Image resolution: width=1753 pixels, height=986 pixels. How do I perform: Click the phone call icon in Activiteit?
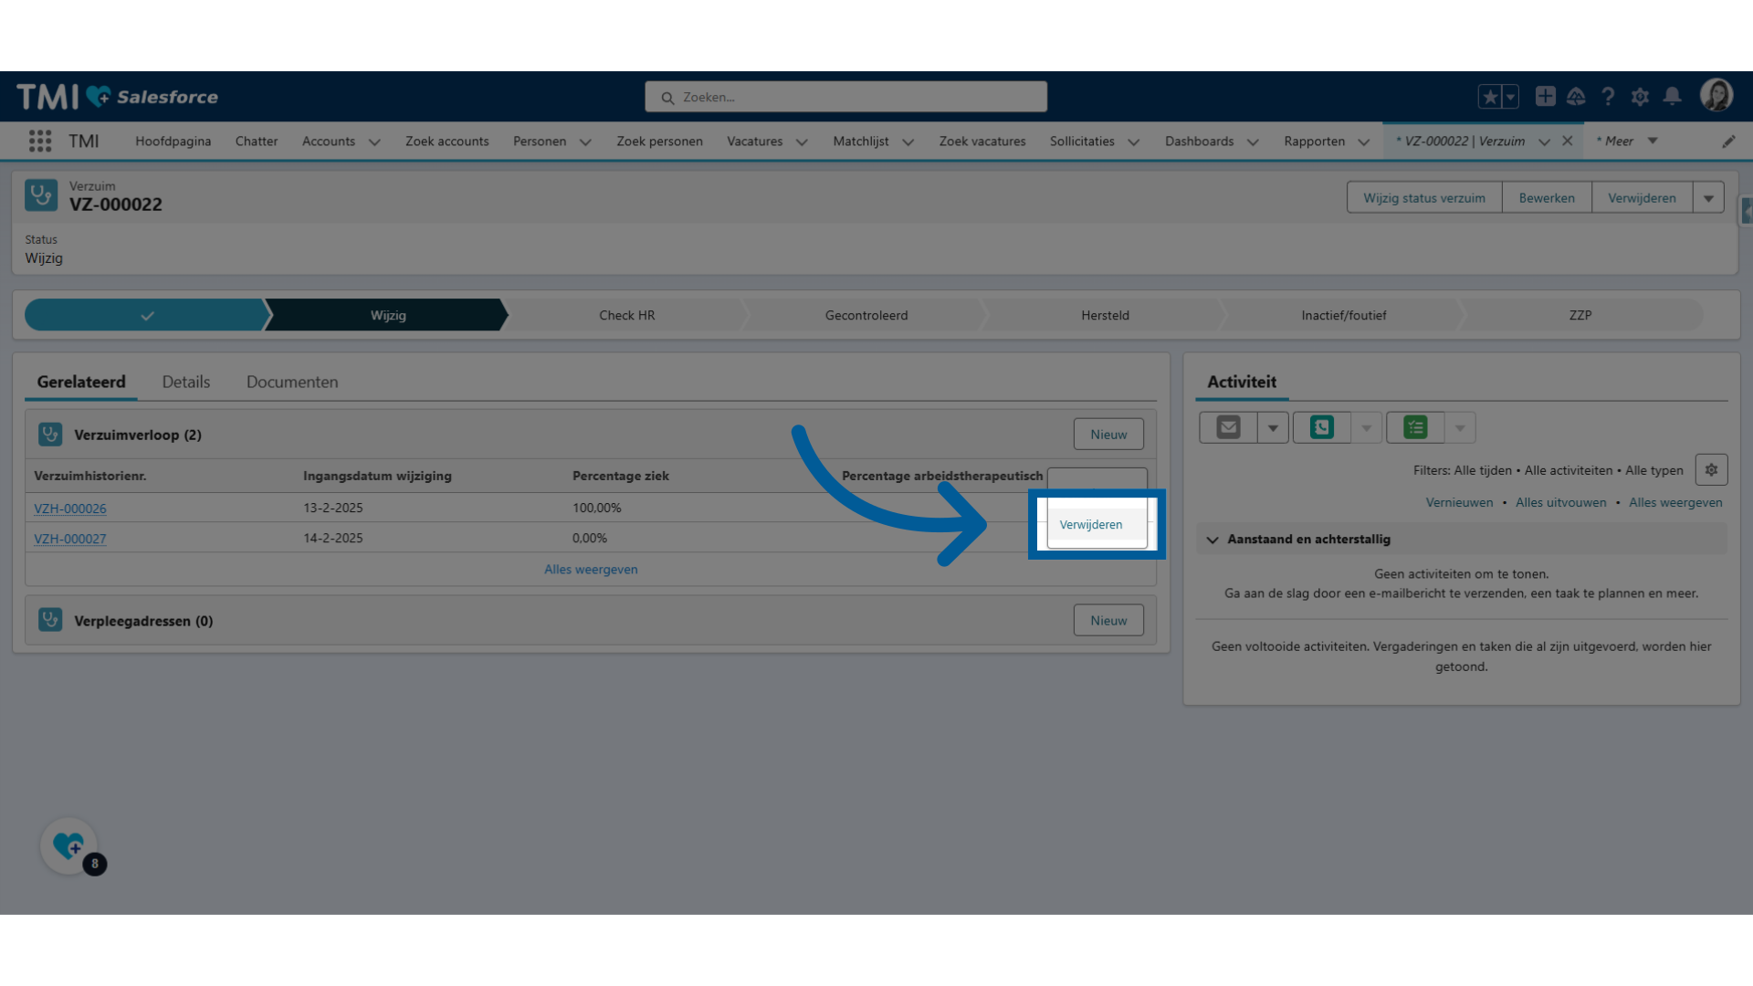[1322, 427]
